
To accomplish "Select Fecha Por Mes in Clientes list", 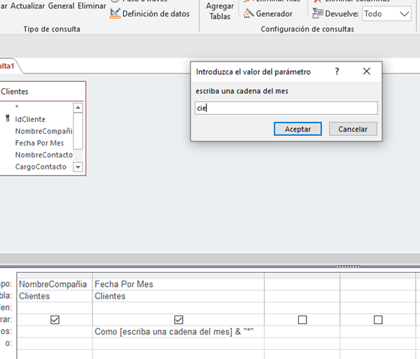I will click(39, 143).
